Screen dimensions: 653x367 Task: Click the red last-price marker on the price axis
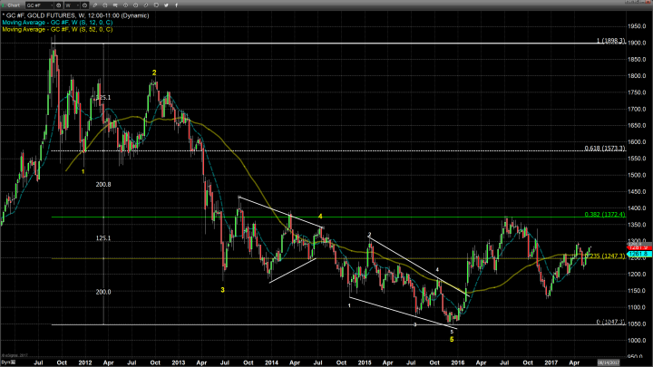(639, 247)
